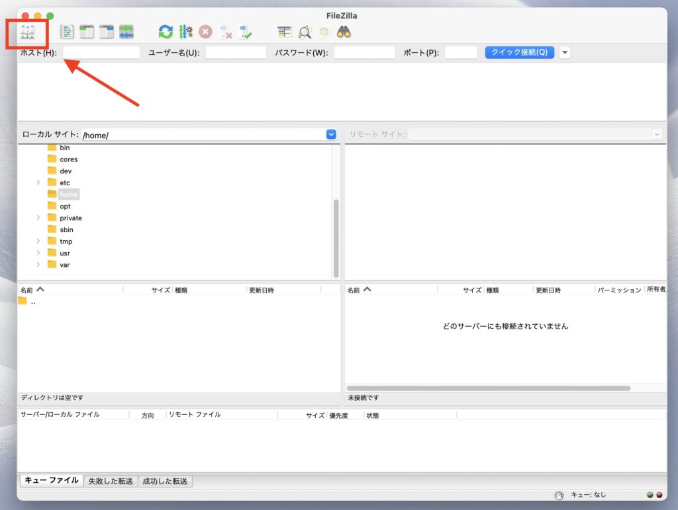678x510 pixels.
Task: Open the quick connect history dropdown arrow
Action: pyautogui.click(x=565, y=53)
